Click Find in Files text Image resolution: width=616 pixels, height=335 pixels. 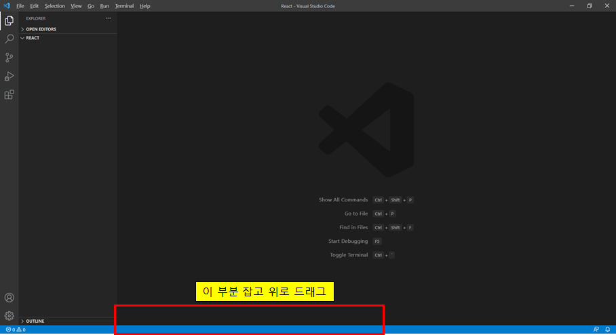(353, 227)
